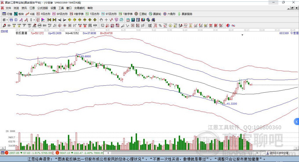Expand the candlestick style dropdown arrow

(x=34, y=20)
